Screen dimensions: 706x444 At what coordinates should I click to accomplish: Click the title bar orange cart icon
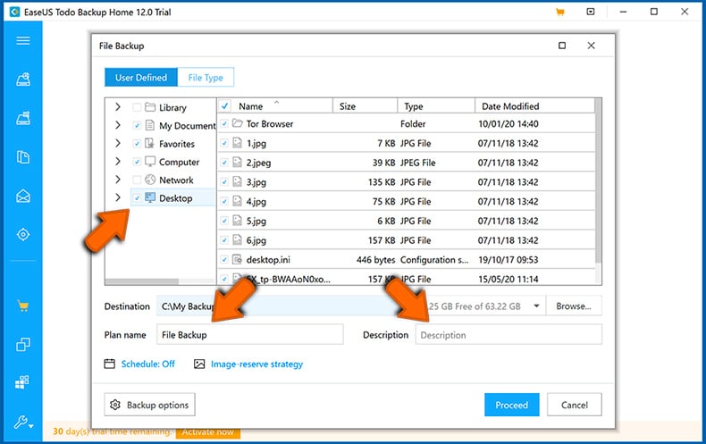pos(560,13)
